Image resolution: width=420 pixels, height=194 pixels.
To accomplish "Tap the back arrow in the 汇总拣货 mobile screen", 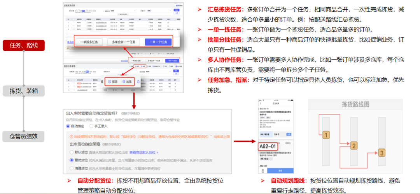I will (261, 104).
